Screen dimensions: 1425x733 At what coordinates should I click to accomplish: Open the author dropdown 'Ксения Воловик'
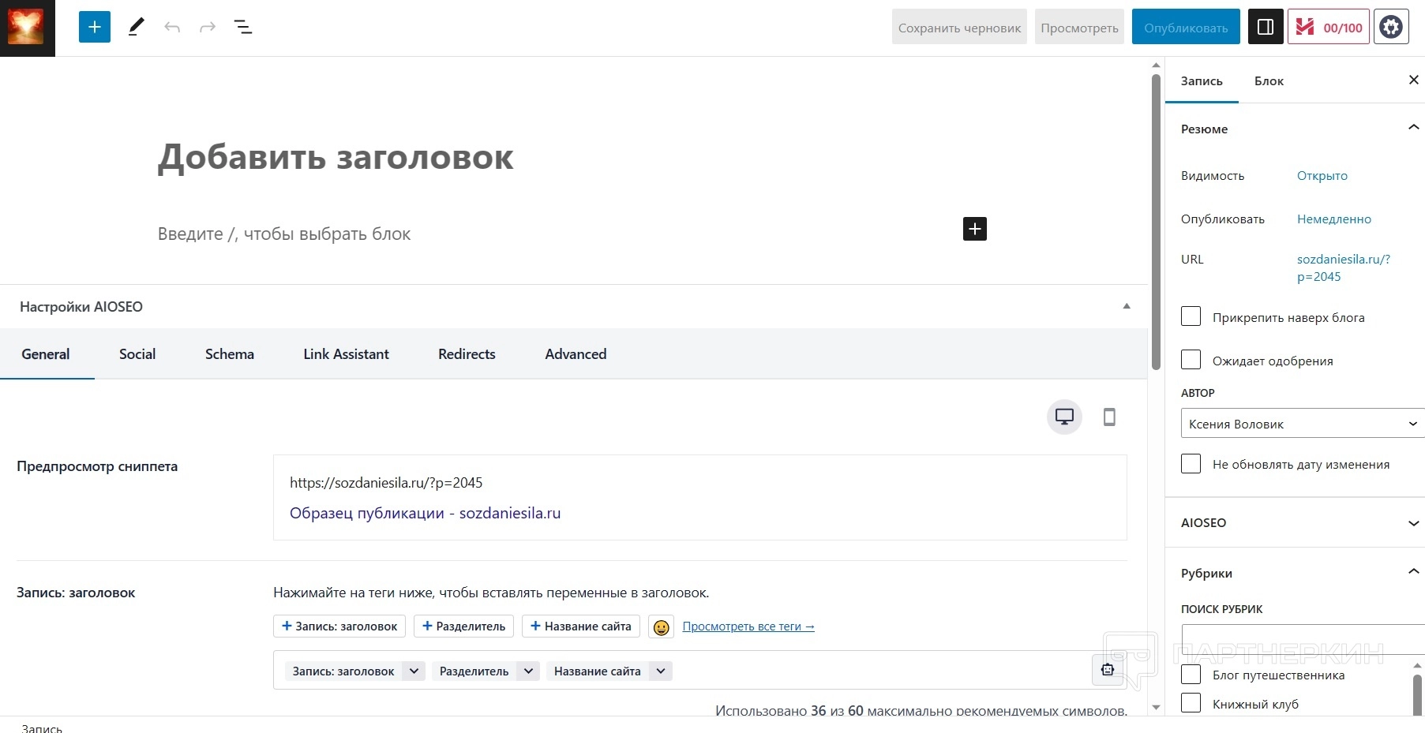click(1303, 424)
